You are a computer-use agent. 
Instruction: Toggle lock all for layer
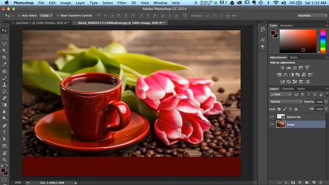[296, 109]
